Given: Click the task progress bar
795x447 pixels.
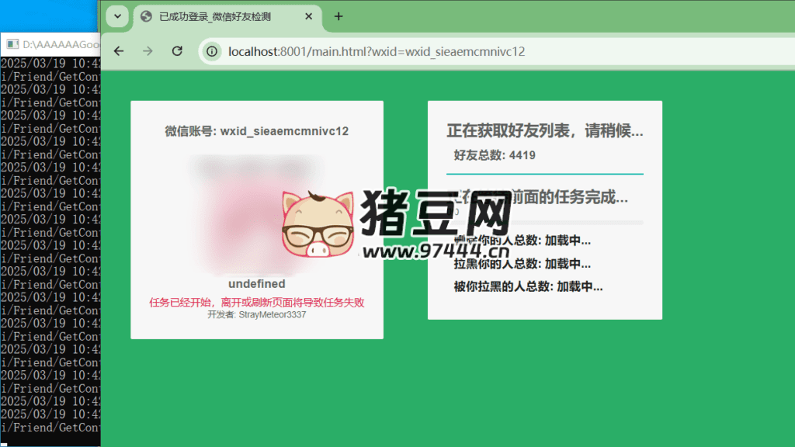Looking at the screenshot, I should [544, 223].
